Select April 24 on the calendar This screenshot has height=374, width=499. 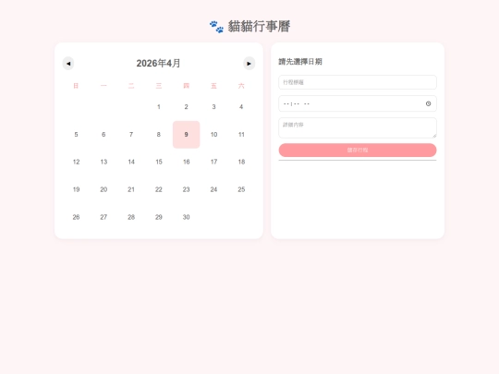pyautogui.click(x=213, y=189)
